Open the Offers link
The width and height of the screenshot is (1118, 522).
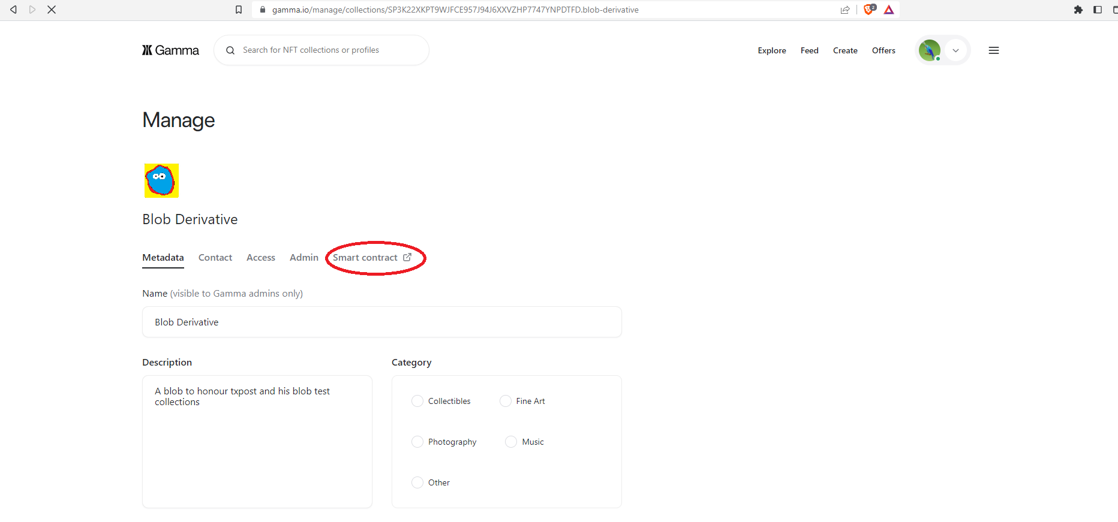(883, 50)
